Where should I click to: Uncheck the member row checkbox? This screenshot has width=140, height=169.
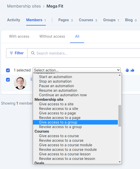(8, 80)
